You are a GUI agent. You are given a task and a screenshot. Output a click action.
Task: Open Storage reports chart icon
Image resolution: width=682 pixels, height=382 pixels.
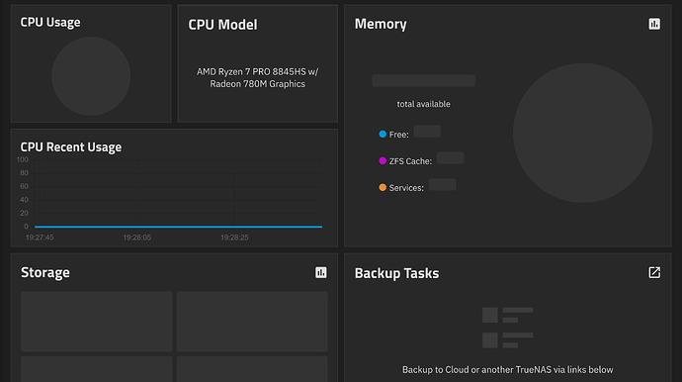[321, 273]
